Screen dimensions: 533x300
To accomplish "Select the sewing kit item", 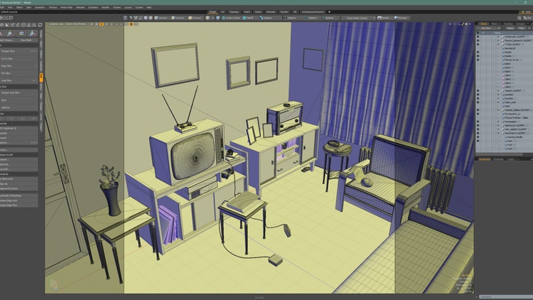I will point(510,48).
